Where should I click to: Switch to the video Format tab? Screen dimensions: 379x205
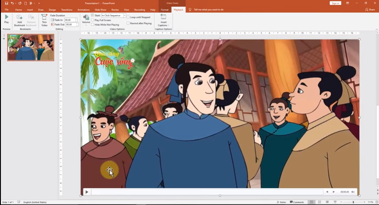(165, 10)
